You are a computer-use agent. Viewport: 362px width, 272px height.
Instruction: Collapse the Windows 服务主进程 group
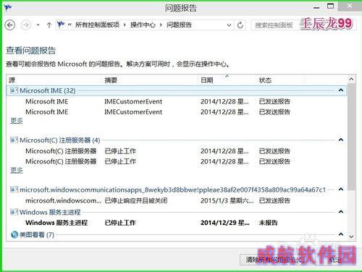(341, 212)
